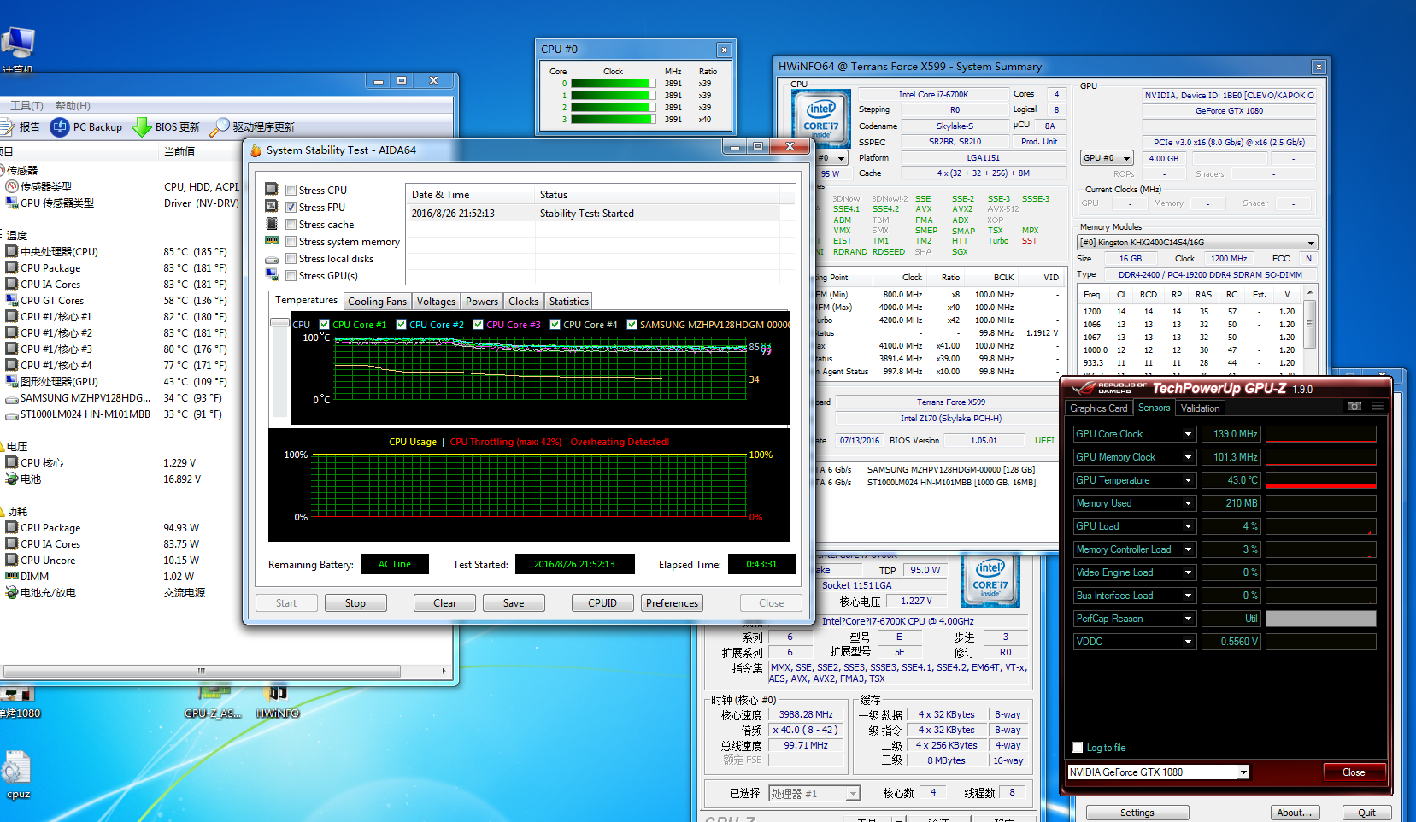Click the red Close button in GPU-Z

click(x=1354, y=772)
